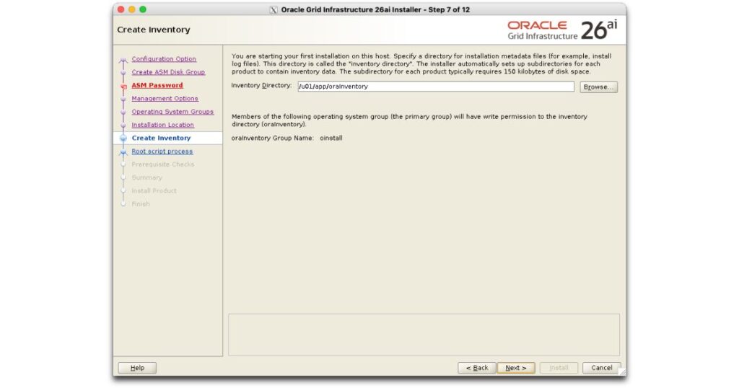This screenshot has width=739, height=388.
Task: Click the Configuration Option step marker icon
Action: (123, 60)
